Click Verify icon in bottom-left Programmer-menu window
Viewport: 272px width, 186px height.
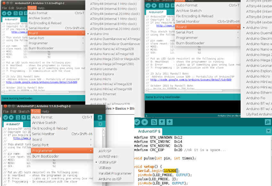coord(5,117)
